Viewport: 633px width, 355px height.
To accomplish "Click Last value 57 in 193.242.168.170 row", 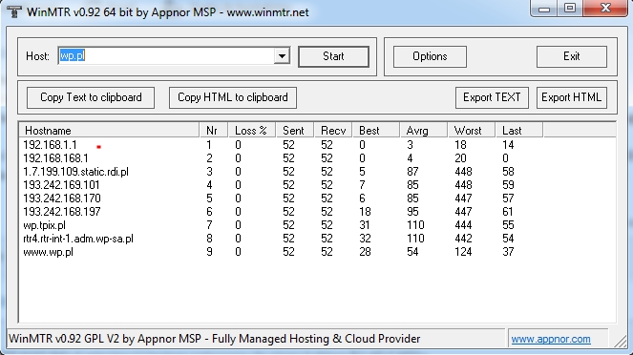I will 508,198.
